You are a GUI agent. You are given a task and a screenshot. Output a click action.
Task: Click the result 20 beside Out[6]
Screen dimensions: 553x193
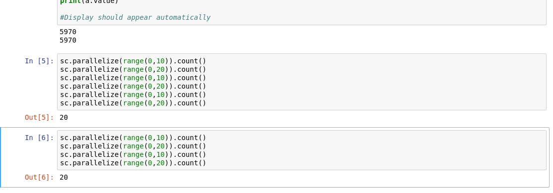click(x=64, y=178)
